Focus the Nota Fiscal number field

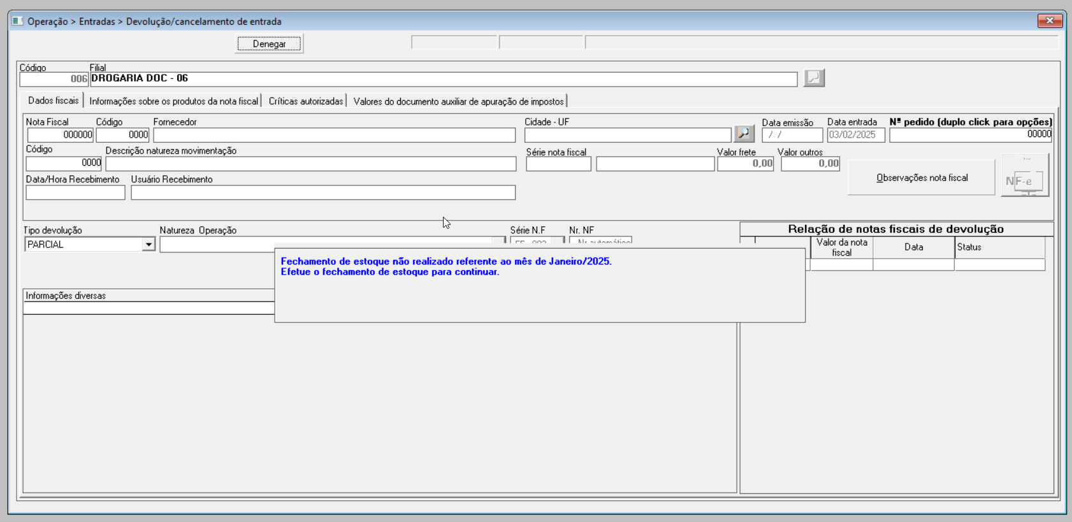point(60,135)
